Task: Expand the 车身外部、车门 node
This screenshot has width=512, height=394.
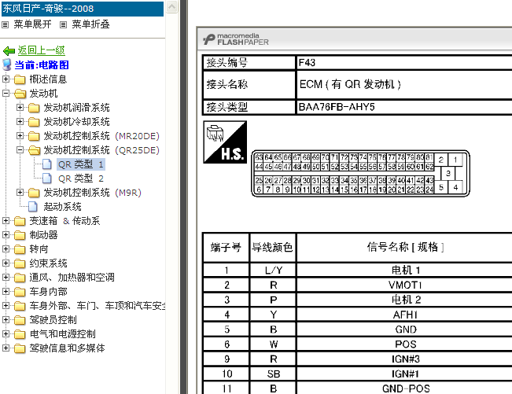Action: point(6,306)
